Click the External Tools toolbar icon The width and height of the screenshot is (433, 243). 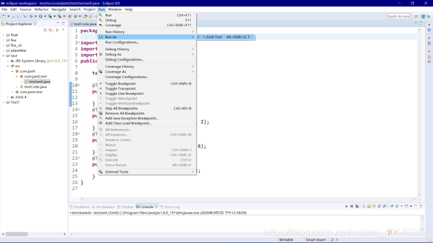(60, 16)
